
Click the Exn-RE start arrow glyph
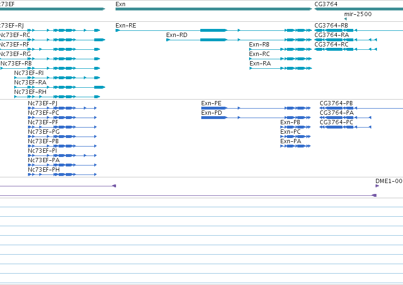click(x=118, y=30)
